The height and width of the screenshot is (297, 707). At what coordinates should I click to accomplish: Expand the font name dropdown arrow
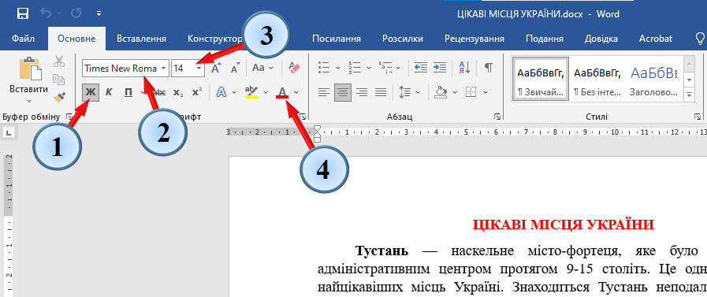click(163, 68)
